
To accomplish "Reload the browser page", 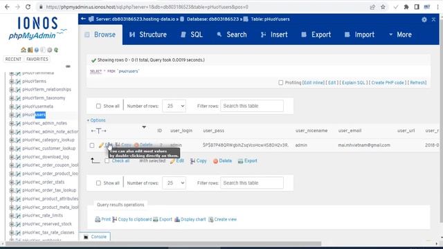I will click(28, 7).
